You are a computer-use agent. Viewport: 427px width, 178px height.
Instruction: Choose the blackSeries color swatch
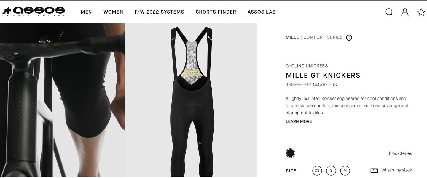click(290, 153)
